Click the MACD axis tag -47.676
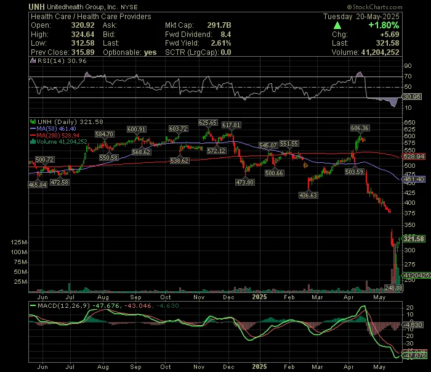This screenshot has width=431, height=372. [x=415, y=355]
